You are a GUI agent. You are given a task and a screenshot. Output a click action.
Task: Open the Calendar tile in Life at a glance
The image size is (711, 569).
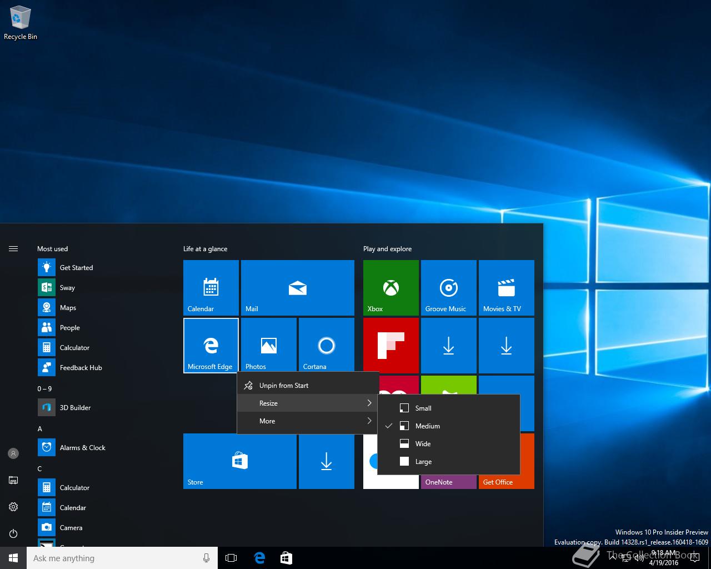coord(211,288)
